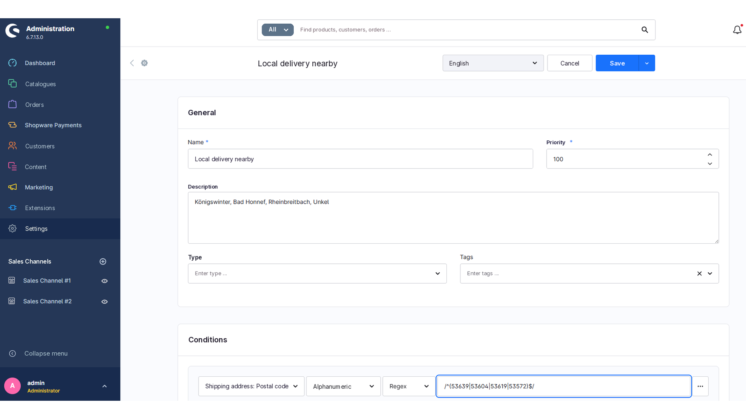
Task: Click the Shopware logo icon
Action: click(12, 31)
